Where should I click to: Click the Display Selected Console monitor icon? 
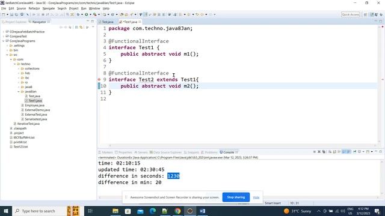[360, 152]
